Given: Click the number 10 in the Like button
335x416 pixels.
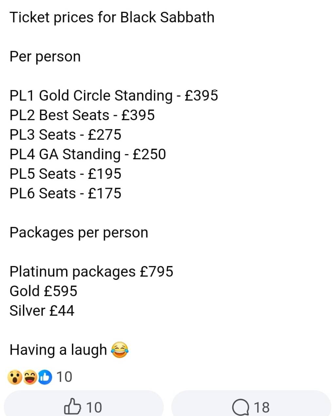Looking at the screenshot, I should coord(94,407).
